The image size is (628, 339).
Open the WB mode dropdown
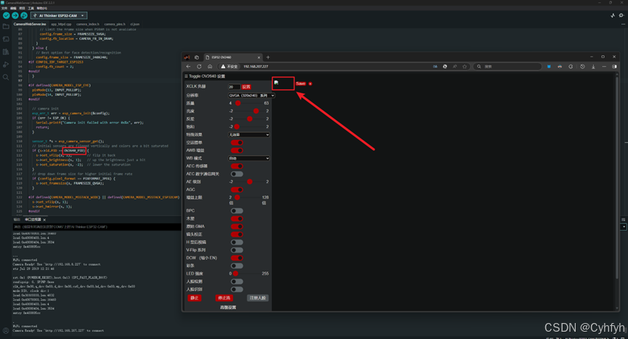[249, 158]
